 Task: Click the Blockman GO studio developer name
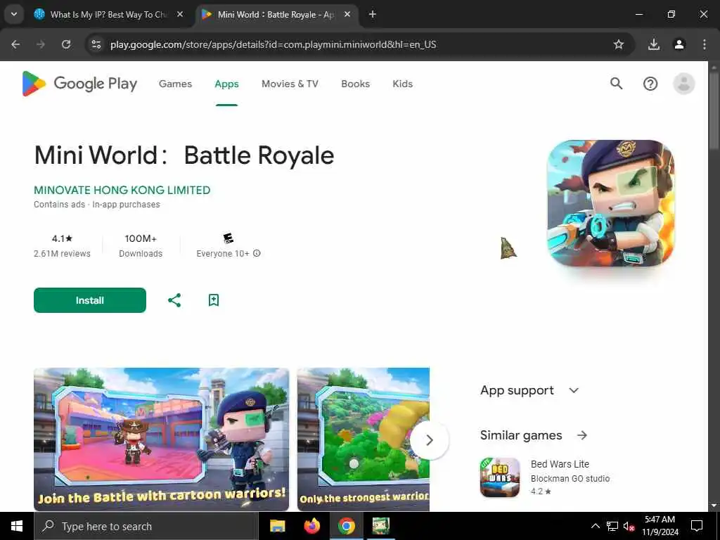coord(570,478)
